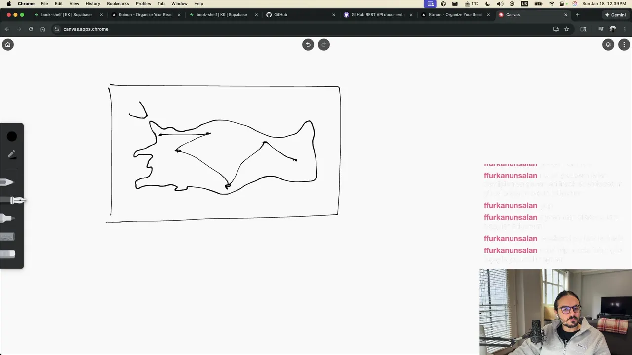Reload the Canvas page
Viewport: 632px width, 355px height.
coord(31,29)
